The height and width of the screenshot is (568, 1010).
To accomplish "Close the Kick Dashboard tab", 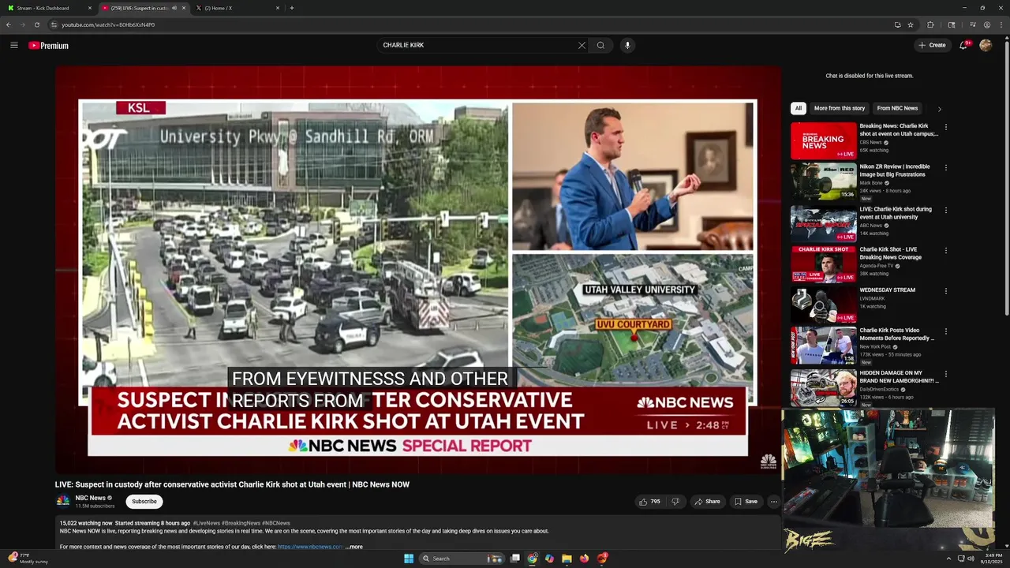I will (90, 8).
